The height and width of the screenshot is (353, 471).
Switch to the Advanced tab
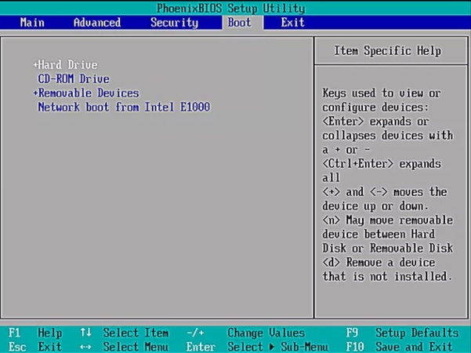click(x=97, y=23)
